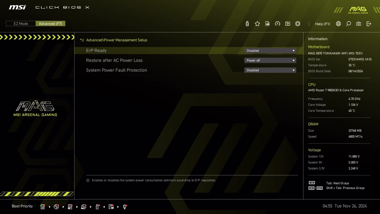Open the profile save and load file icon
Viewport: 380px width, 214px height.
267,24
